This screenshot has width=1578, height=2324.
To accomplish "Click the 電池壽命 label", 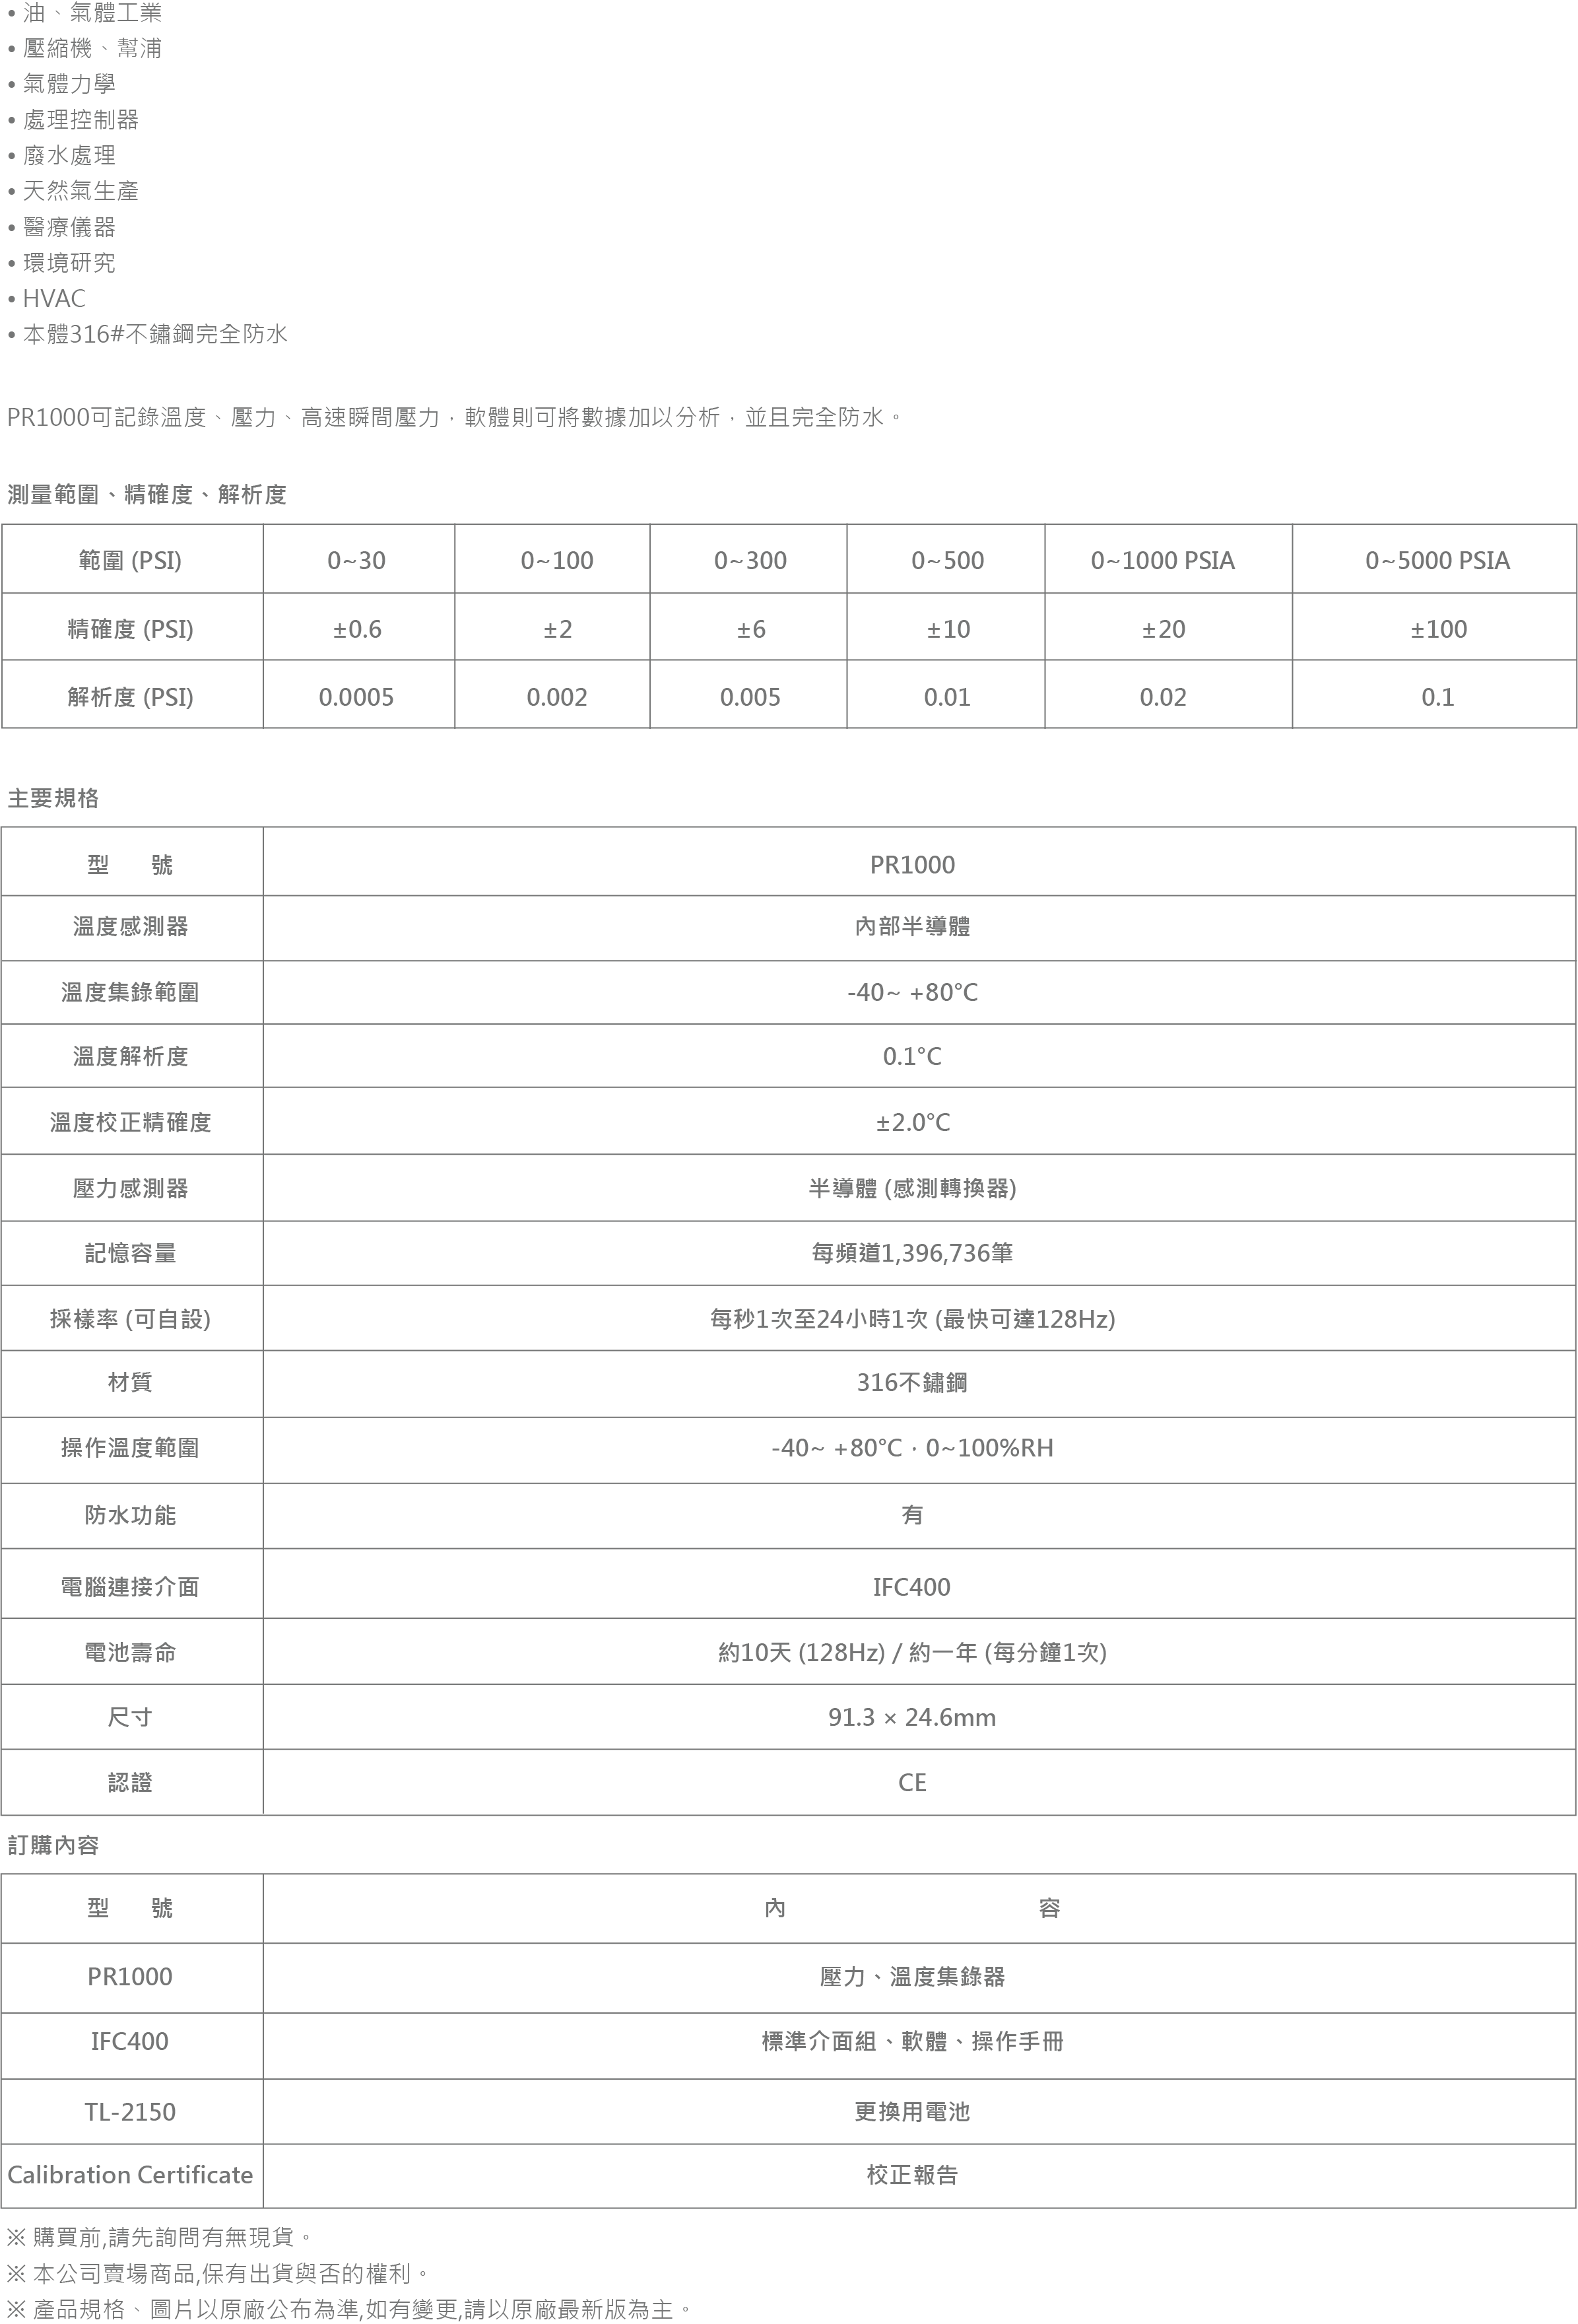I will [x=131, y=1653].
